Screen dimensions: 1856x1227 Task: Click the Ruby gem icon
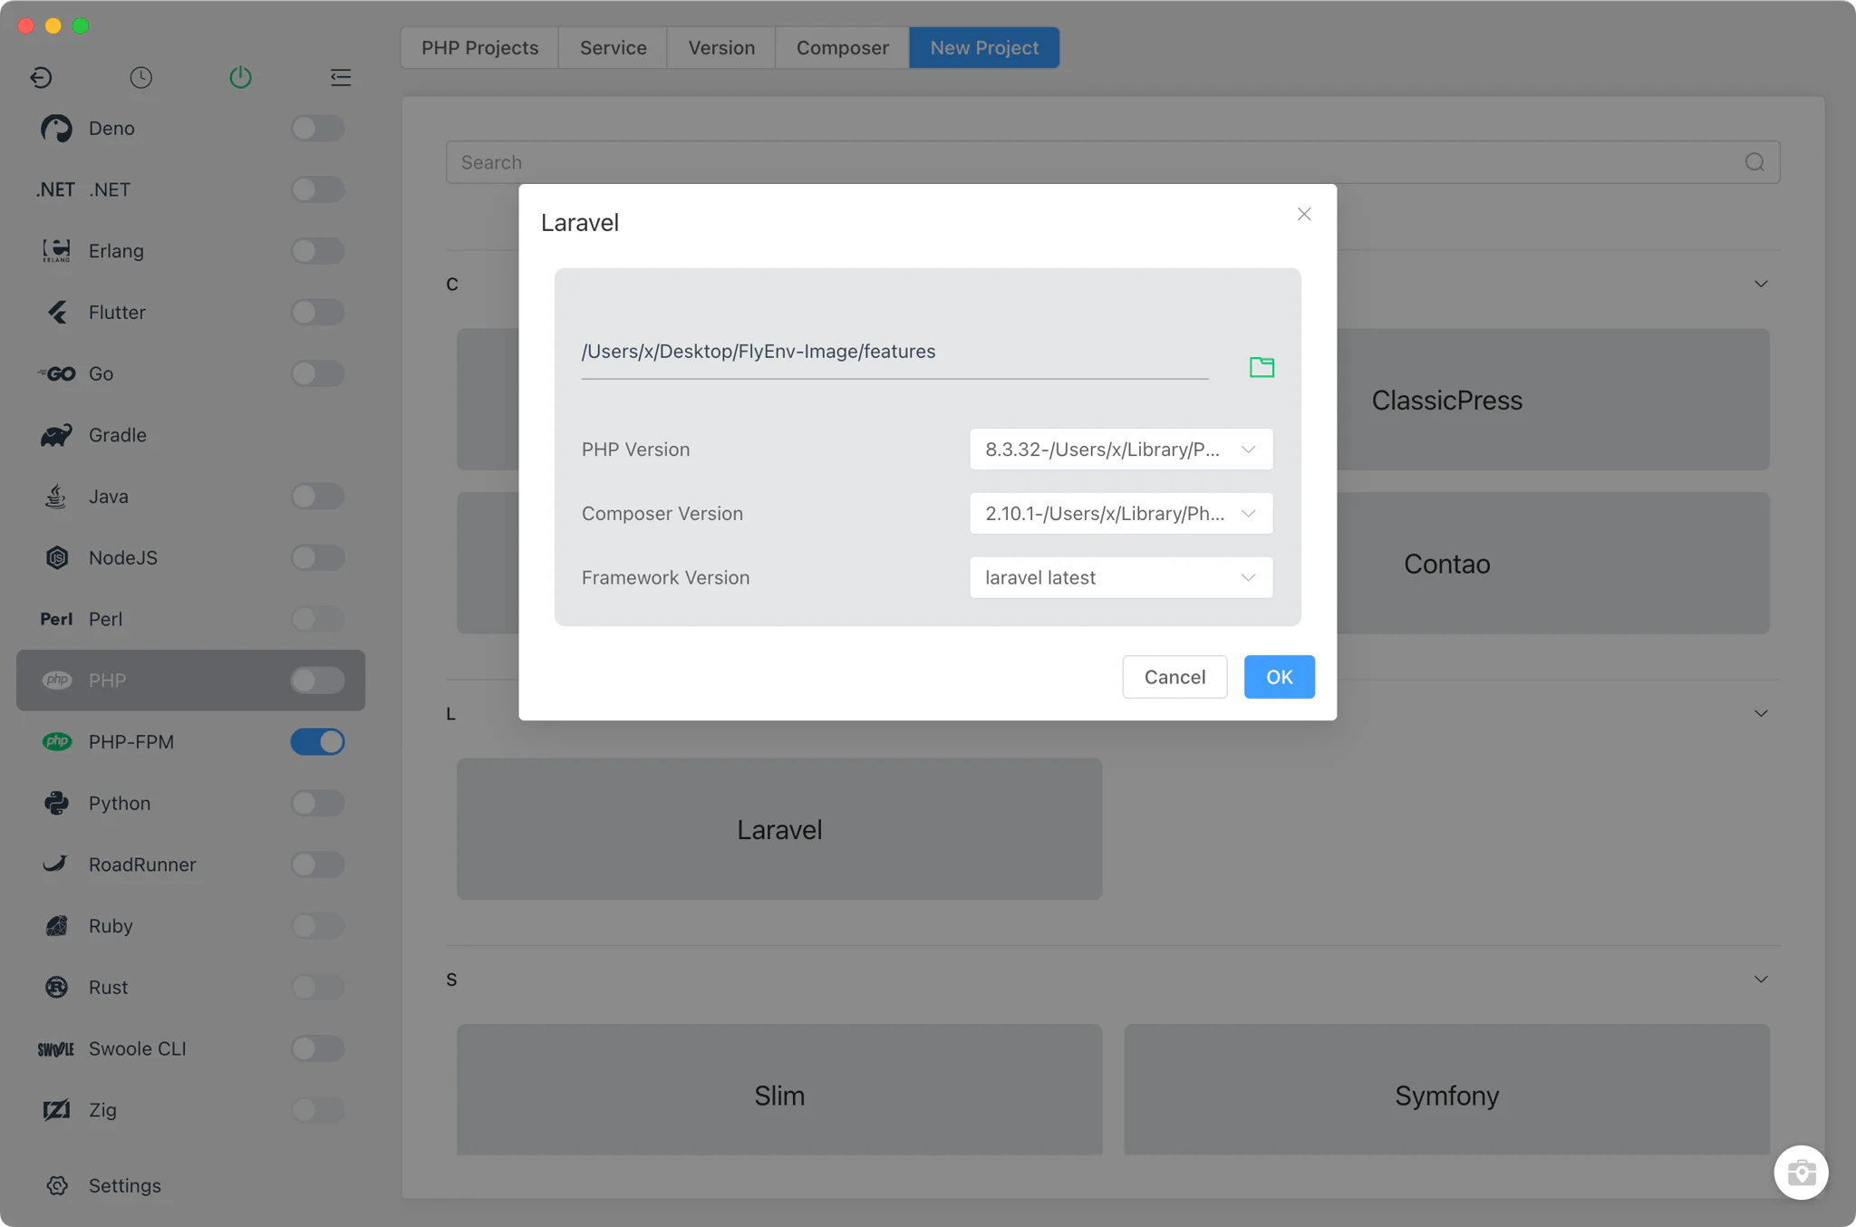point(56,926)
